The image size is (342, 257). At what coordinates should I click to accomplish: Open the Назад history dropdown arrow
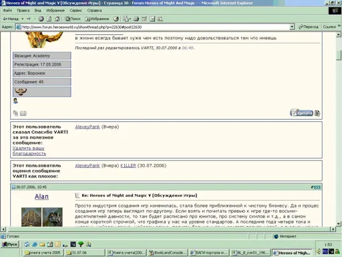[23, 19]
